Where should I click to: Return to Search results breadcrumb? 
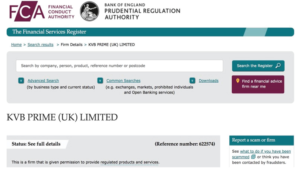click(x=41, y=45)
